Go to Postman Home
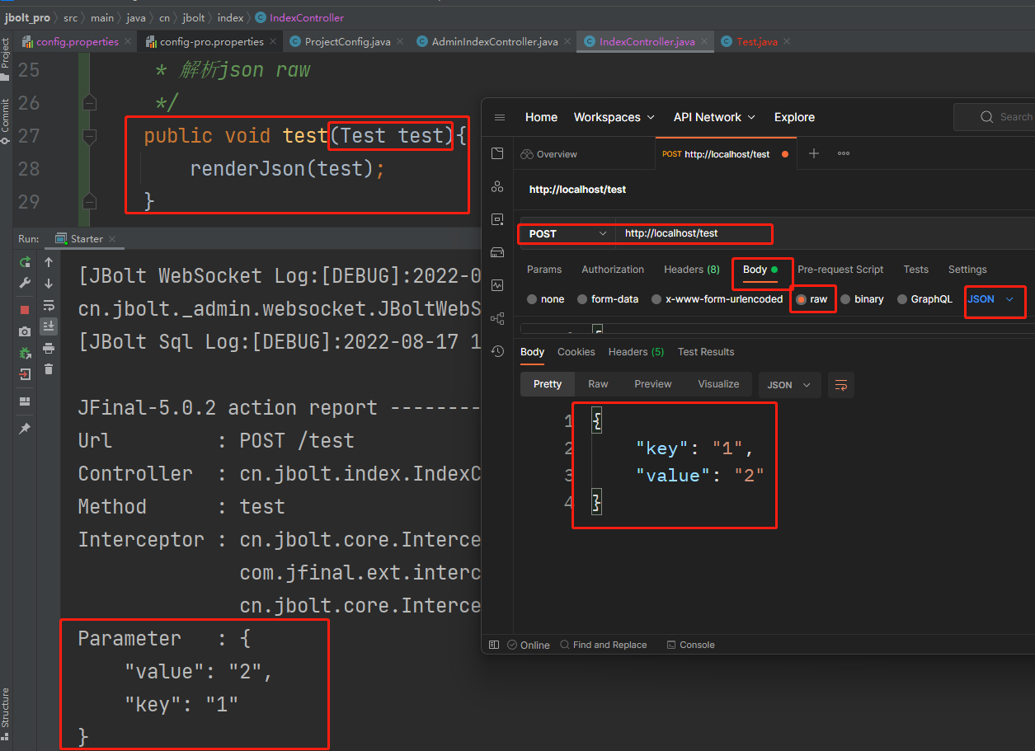The width and height of the screenshot is (1035, 751). [x=541, y=117]
